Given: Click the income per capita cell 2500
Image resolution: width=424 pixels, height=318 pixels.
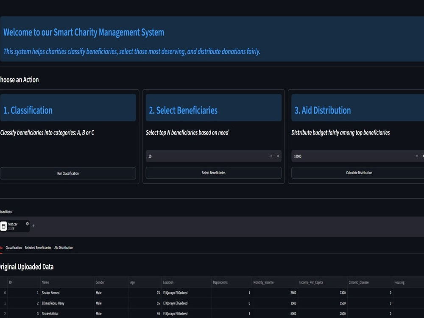Looking at the screenshot, I should click(x=322, y=313).
